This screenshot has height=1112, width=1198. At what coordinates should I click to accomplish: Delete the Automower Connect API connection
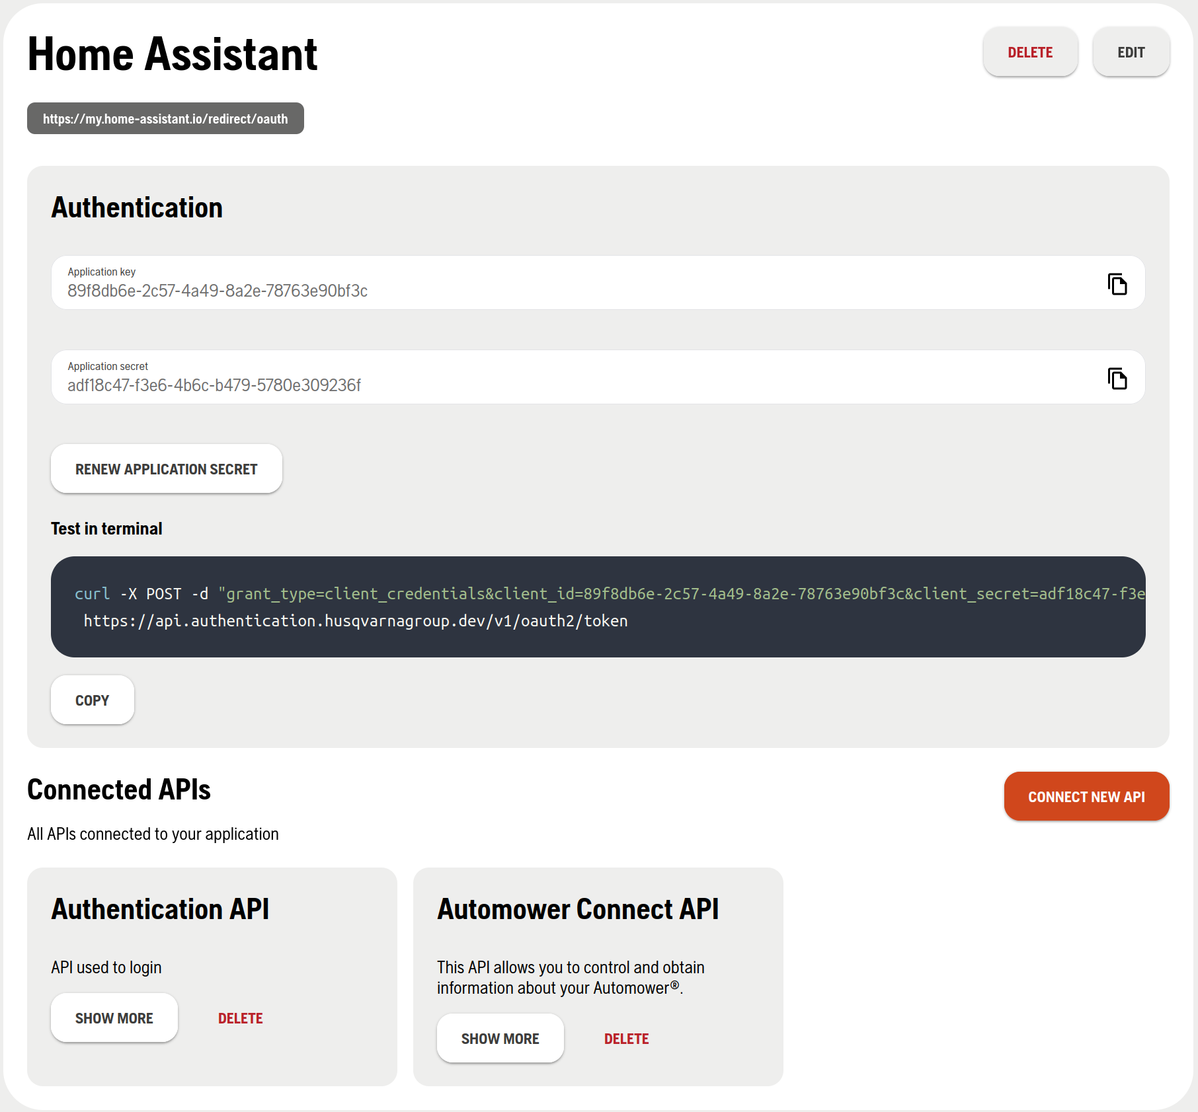click(626, 1038)
